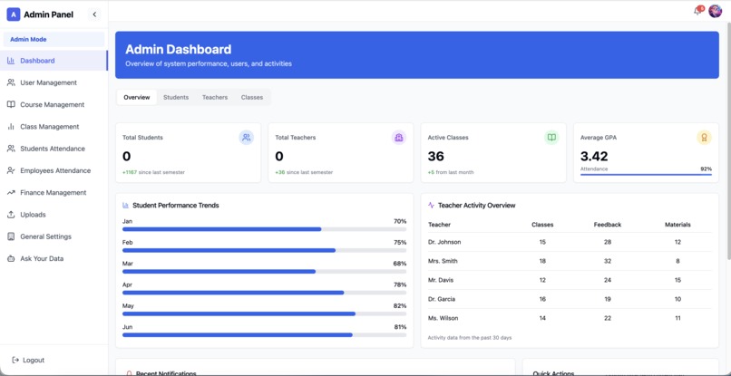Go to Finance Management
The width and height of the screenshot is (731, 376).
tap(54, 192)
